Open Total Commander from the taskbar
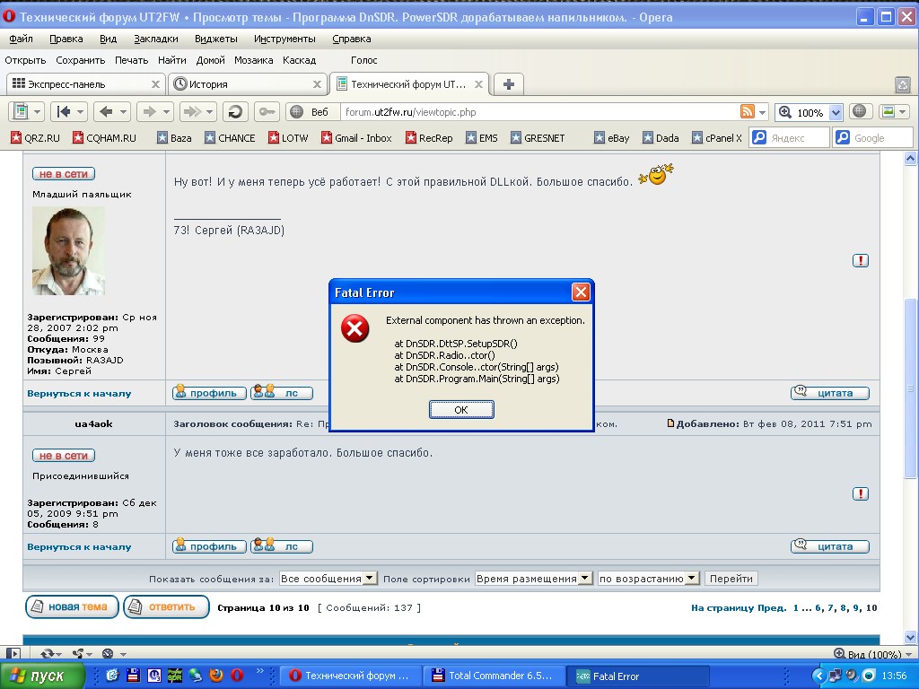This screenshot has height=689, width=919. (x=494, y=676)
